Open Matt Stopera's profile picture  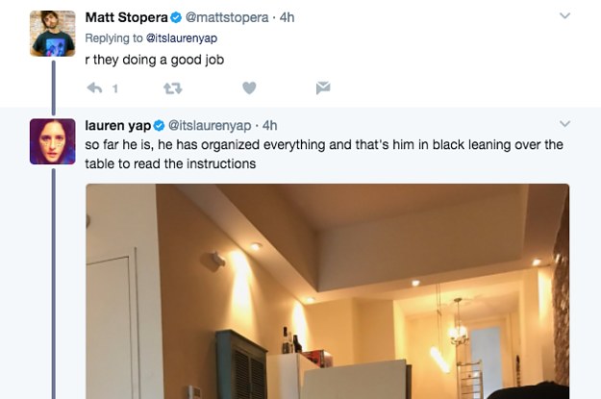(x=53, y=34)
